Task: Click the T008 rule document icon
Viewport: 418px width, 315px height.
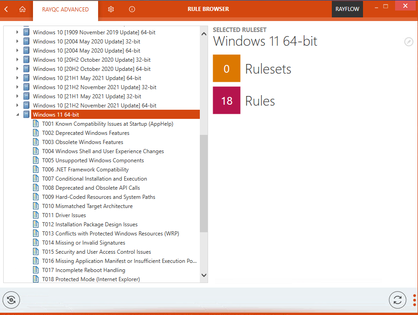Action: [x=35, y=187]
